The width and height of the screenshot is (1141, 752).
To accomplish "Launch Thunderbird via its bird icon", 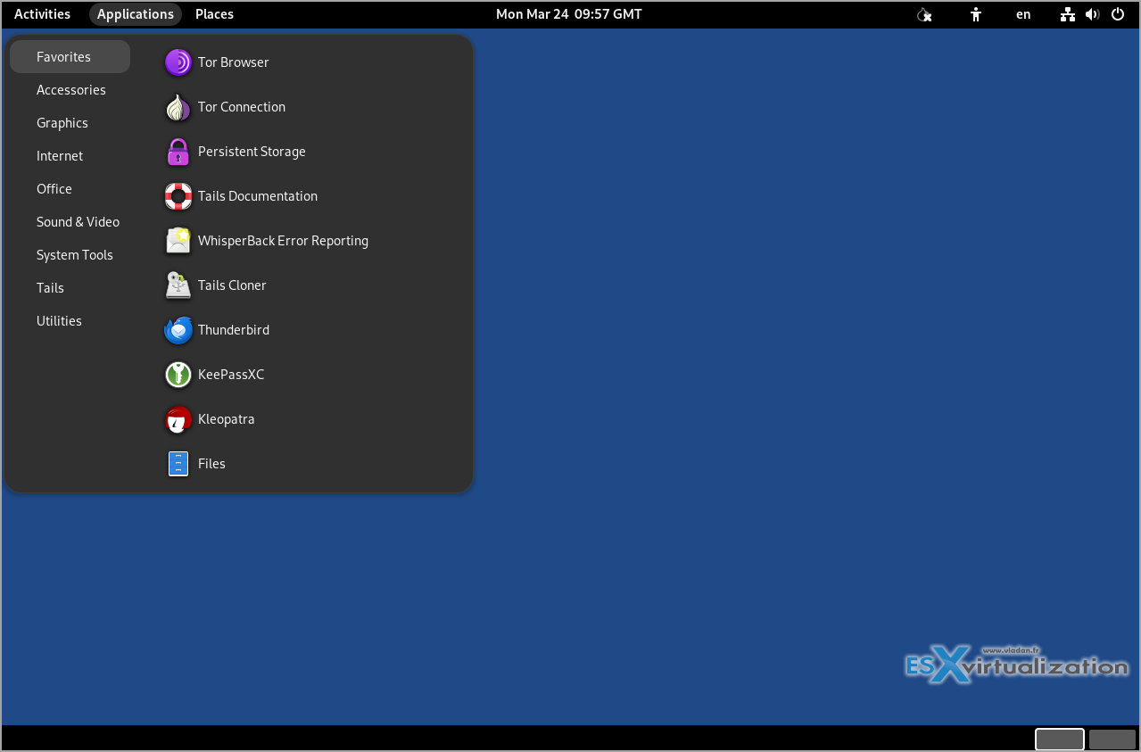I will point(178,330).
